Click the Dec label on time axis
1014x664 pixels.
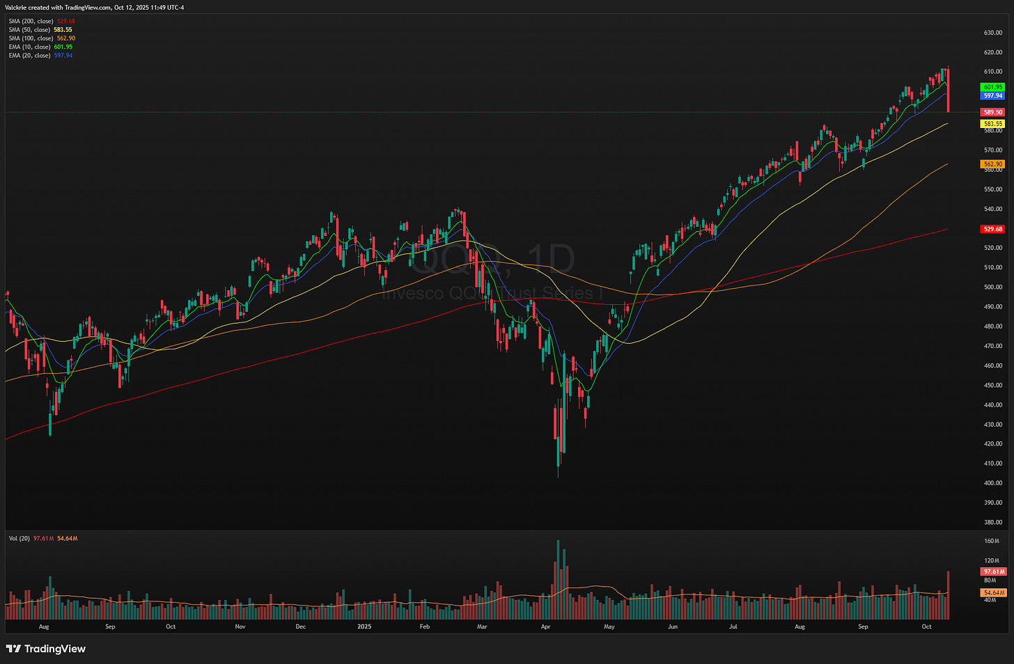coord(300,626)
